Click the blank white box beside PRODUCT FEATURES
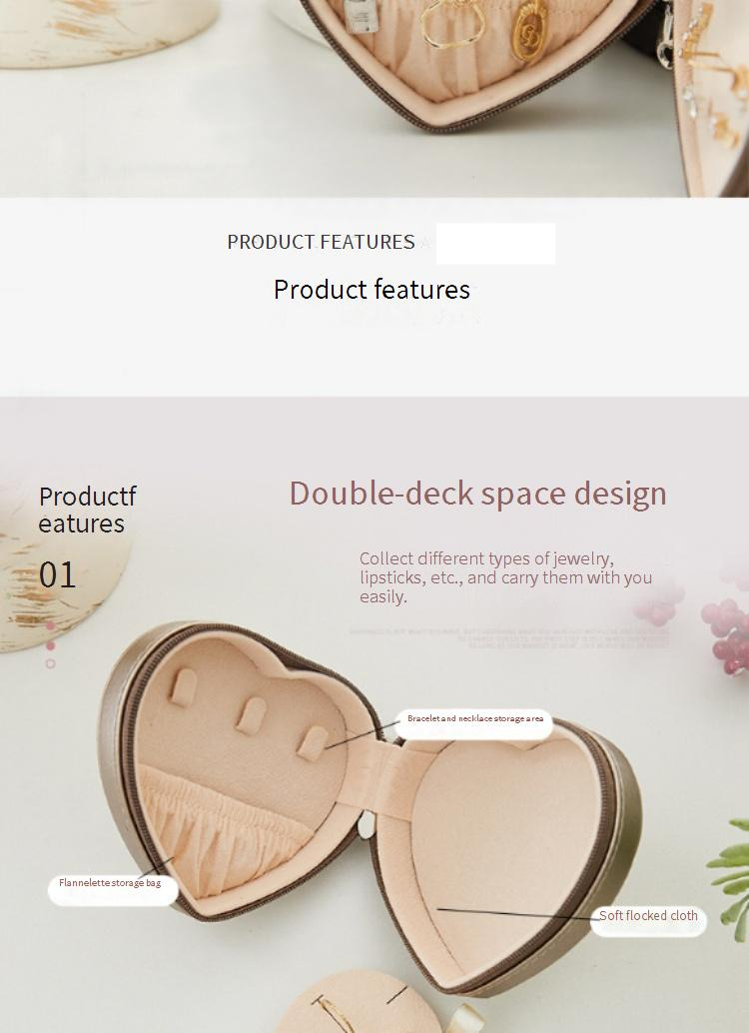749x1033 pixels. [495, 244]
